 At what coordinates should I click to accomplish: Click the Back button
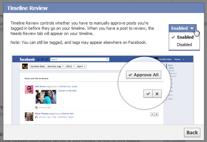[x=192, y=132]
